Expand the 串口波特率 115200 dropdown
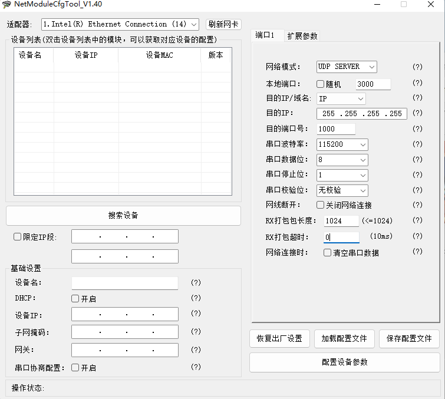This screenshot has width=445, height=399. click(x=342, y=144)
